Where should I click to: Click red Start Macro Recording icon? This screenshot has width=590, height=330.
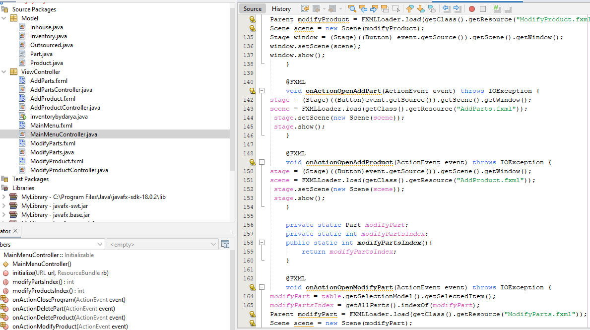tap(472, 8)
